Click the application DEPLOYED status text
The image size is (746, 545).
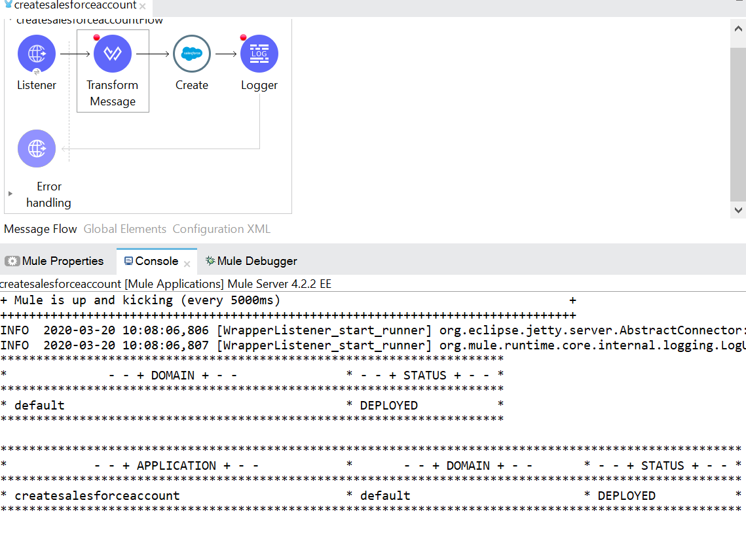click(627, 495)
